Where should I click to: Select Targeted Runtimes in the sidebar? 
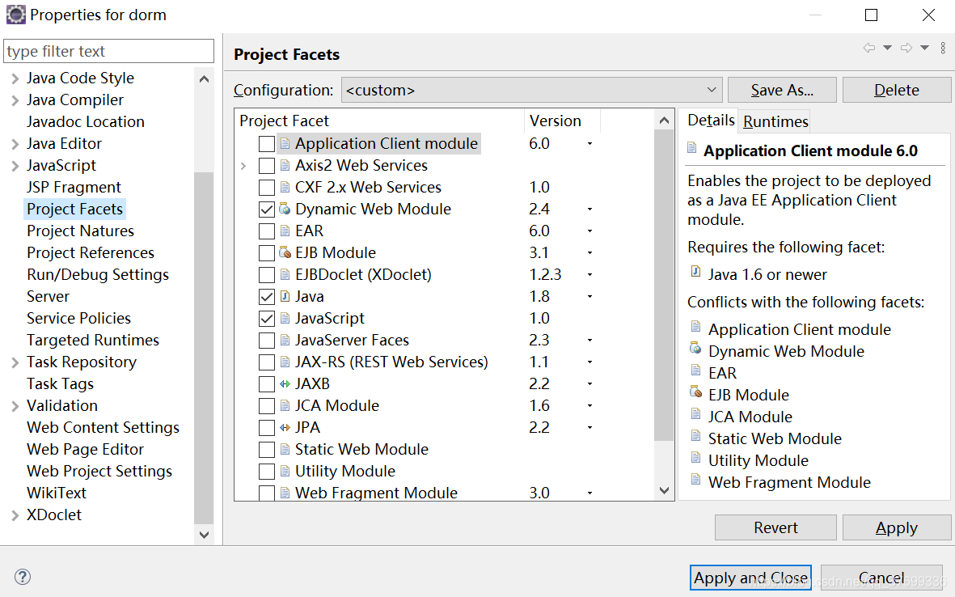(93, 340)
